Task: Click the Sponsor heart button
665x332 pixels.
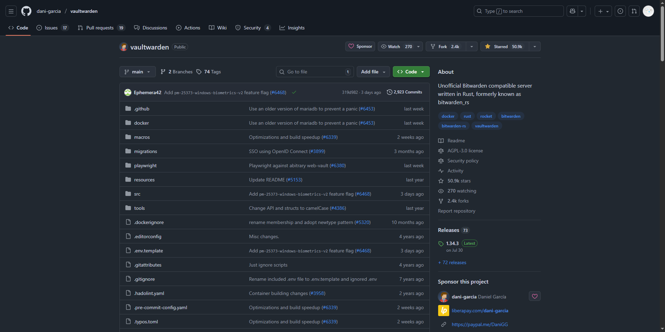Action: (360, 46)
